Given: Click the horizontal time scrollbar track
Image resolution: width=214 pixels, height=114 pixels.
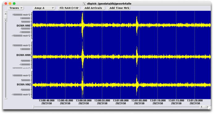Looking at the screenshot, I should point(117,107).
